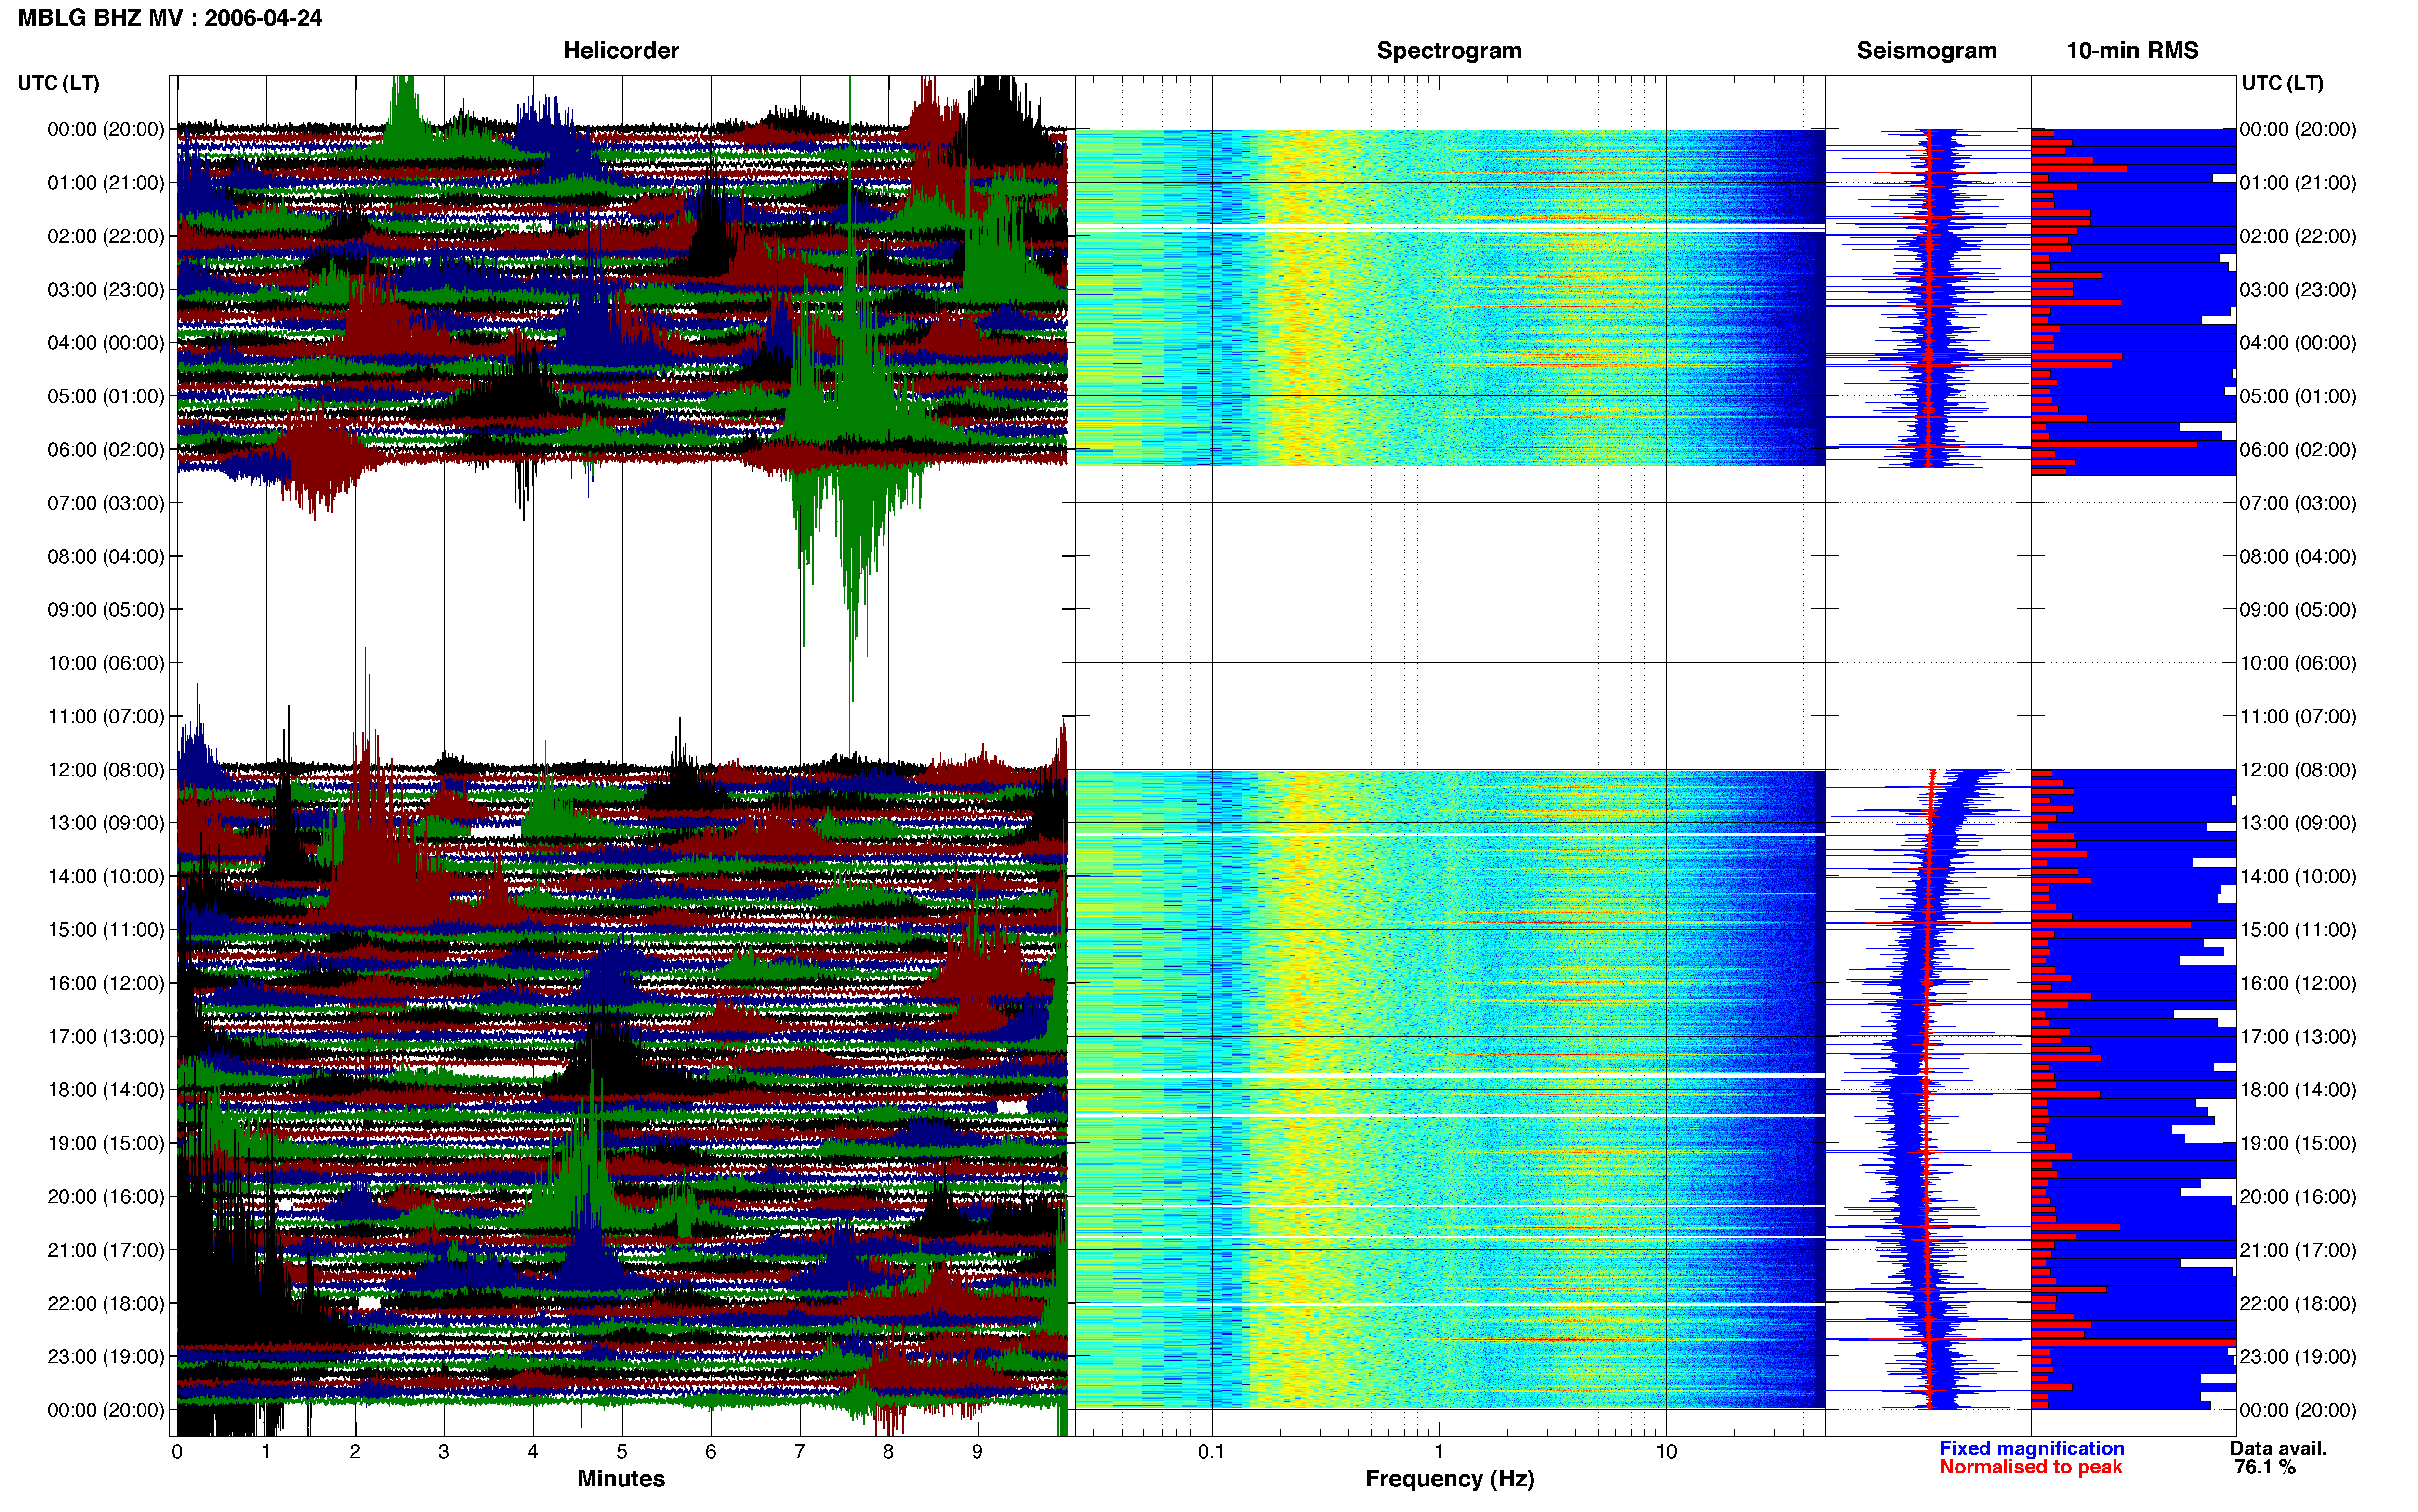Click left axis label '00:00 (20:00)' at top
Image resolution: width=2418 pixels, height=1512 pixels.
tap(106, 129)
